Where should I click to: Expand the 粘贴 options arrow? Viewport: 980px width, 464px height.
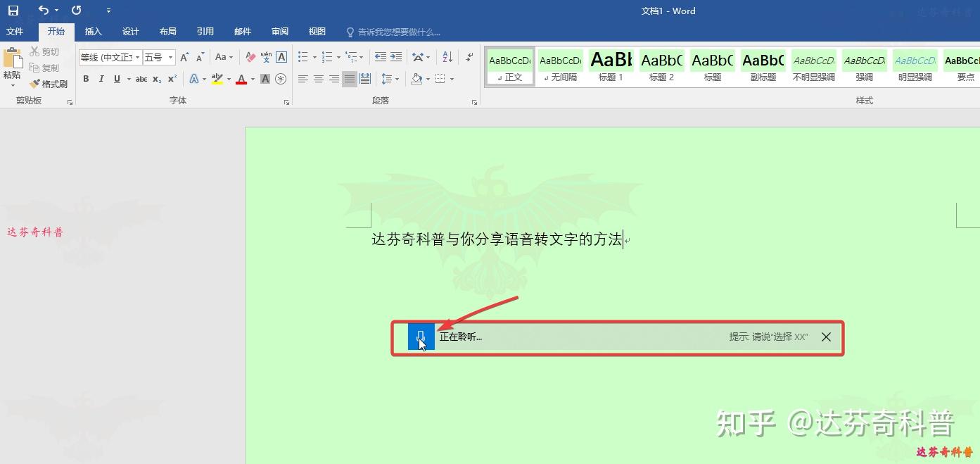(12, 86)
